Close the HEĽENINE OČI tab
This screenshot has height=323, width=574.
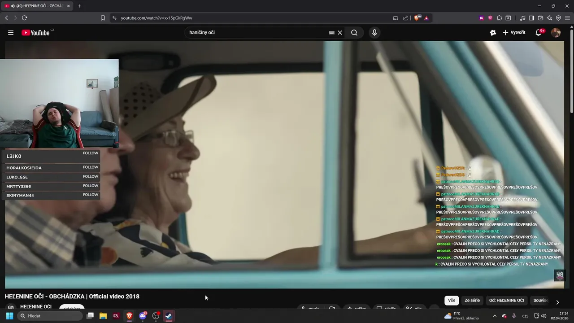68,6
